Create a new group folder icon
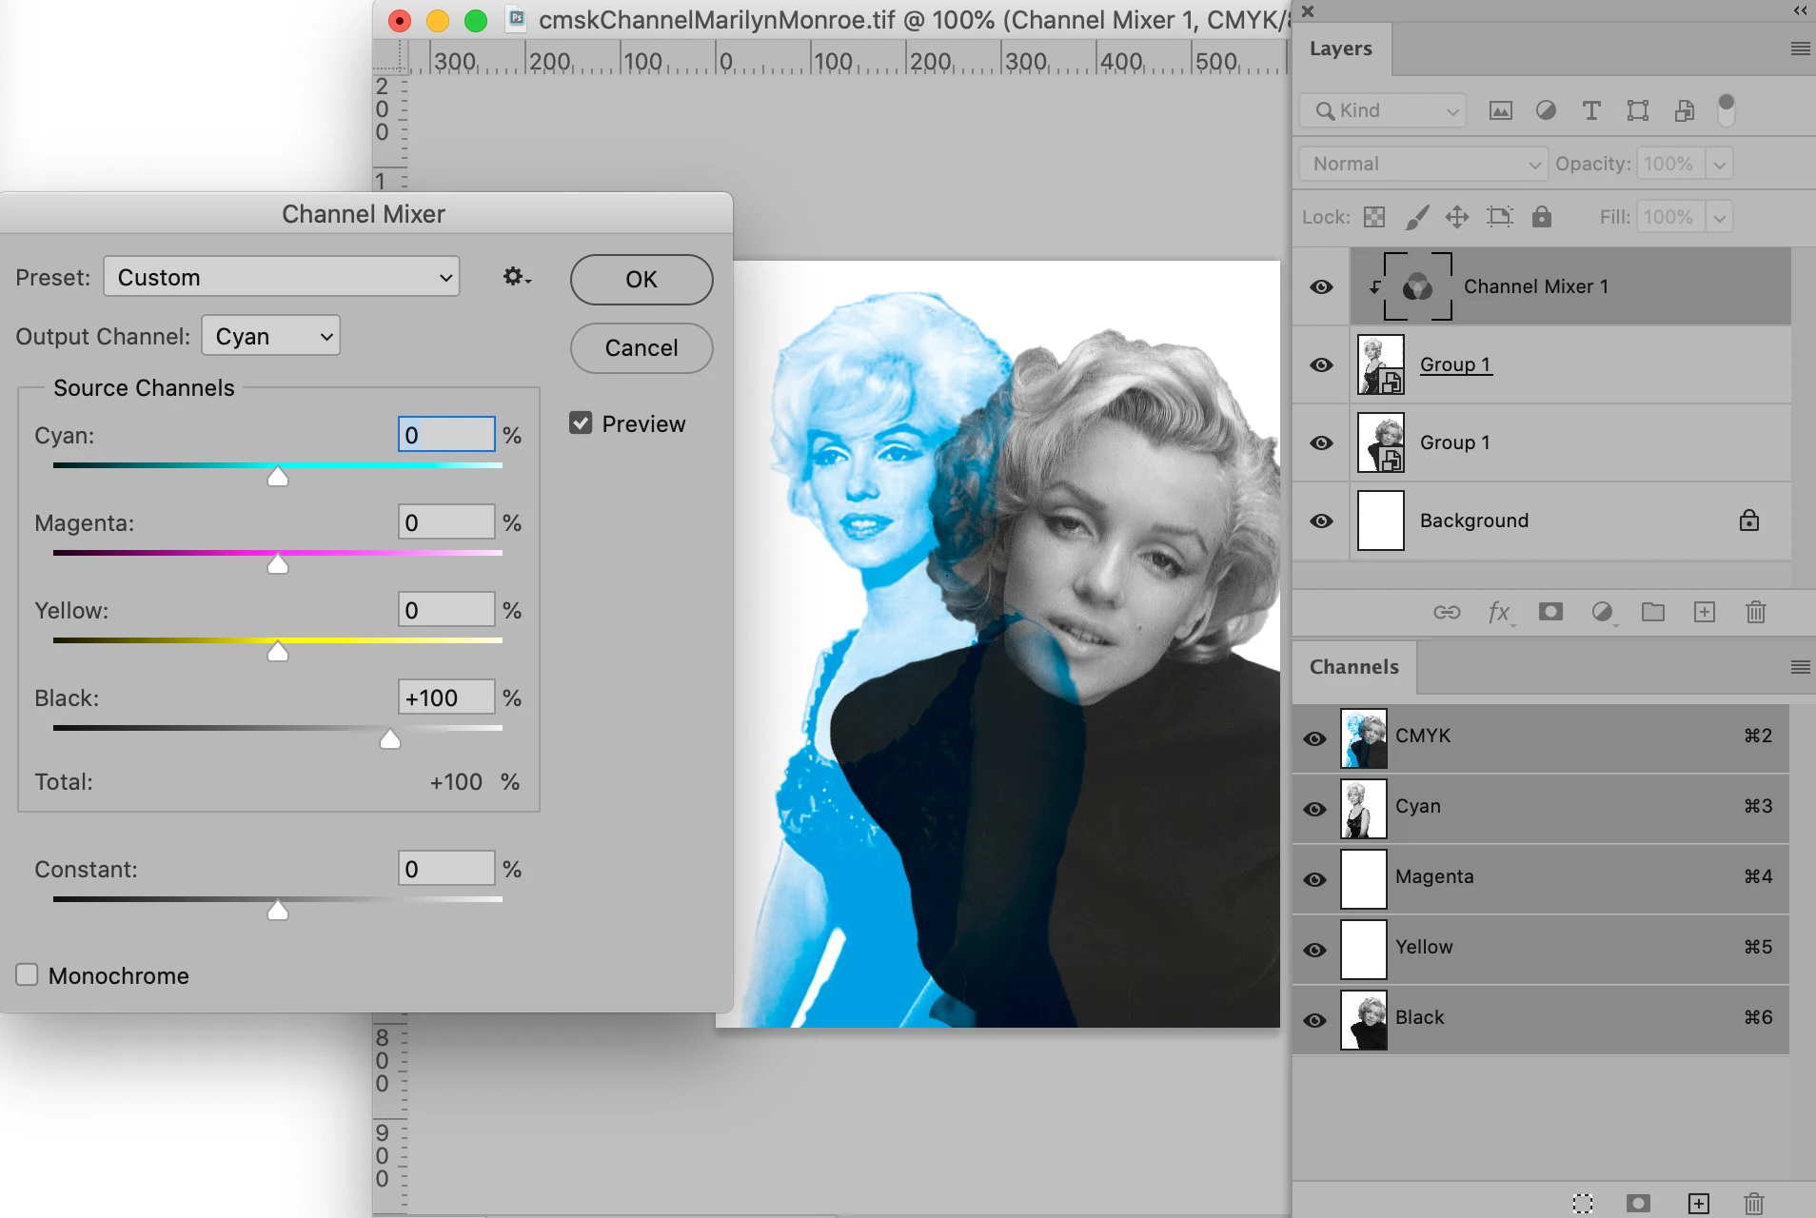1816x1218 pixels. pyautogui.click(x=1653, y=611)
